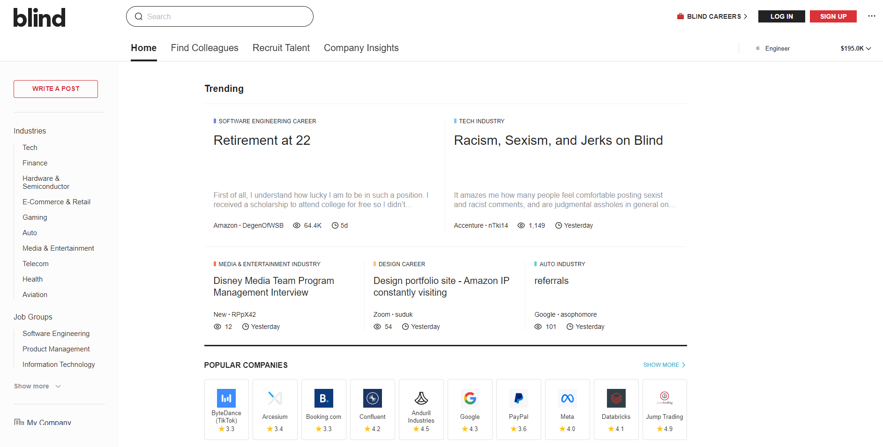
Task: Click SOFTWARE ENGINEERING CAREER category label
Action: 267,121
